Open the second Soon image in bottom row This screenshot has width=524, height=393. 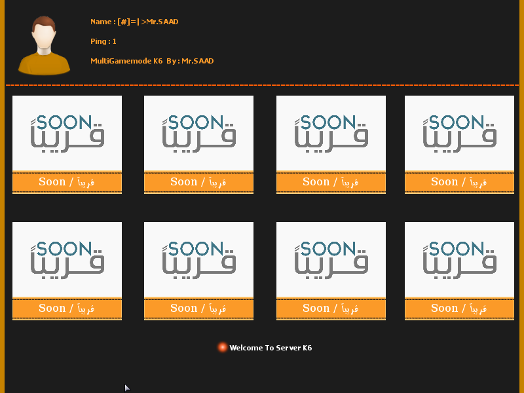[198, 259]
